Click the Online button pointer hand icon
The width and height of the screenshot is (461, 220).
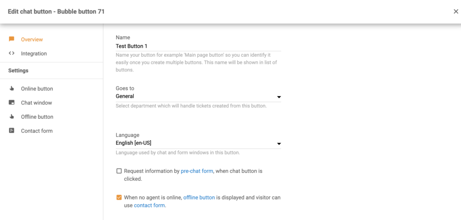coord(12,89)
